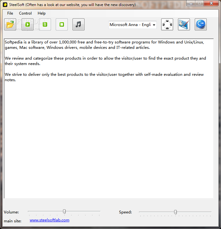Click the SteelSoft app icon in title bar

5,5
